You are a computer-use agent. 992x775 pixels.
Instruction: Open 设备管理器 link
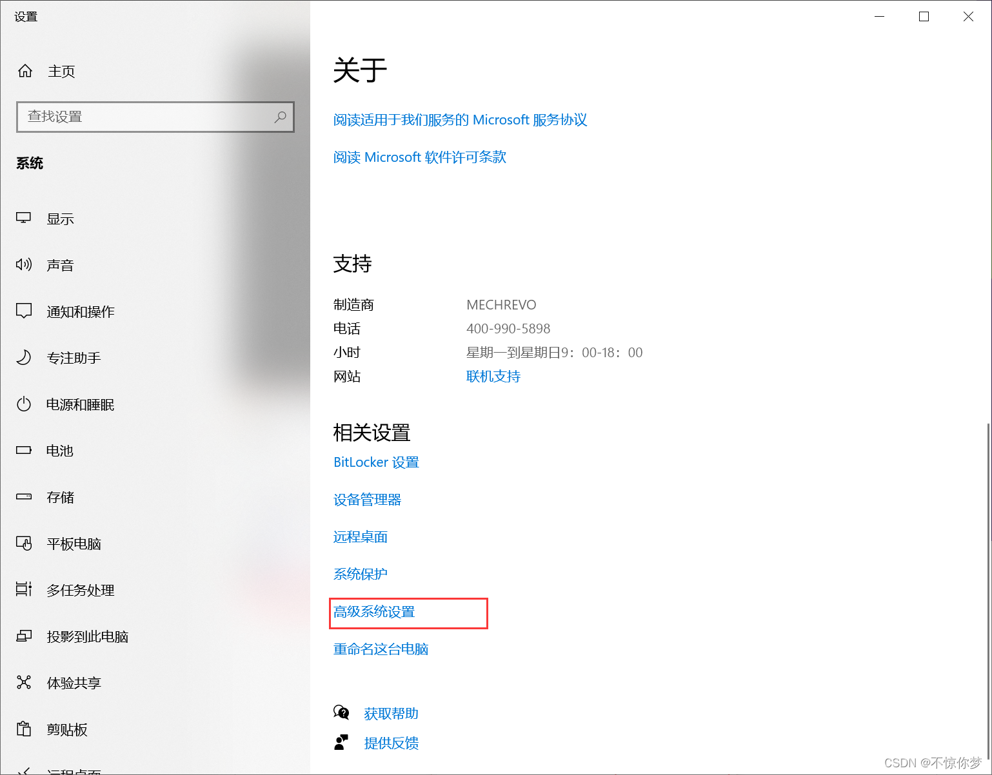click(367, 500)
